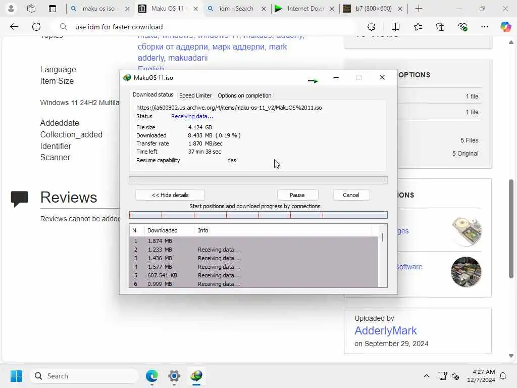The height and width of the screenshot is (388, 517).
Task: Open the floppy disk collection thumbnail
Action: (x=466, y=231)
